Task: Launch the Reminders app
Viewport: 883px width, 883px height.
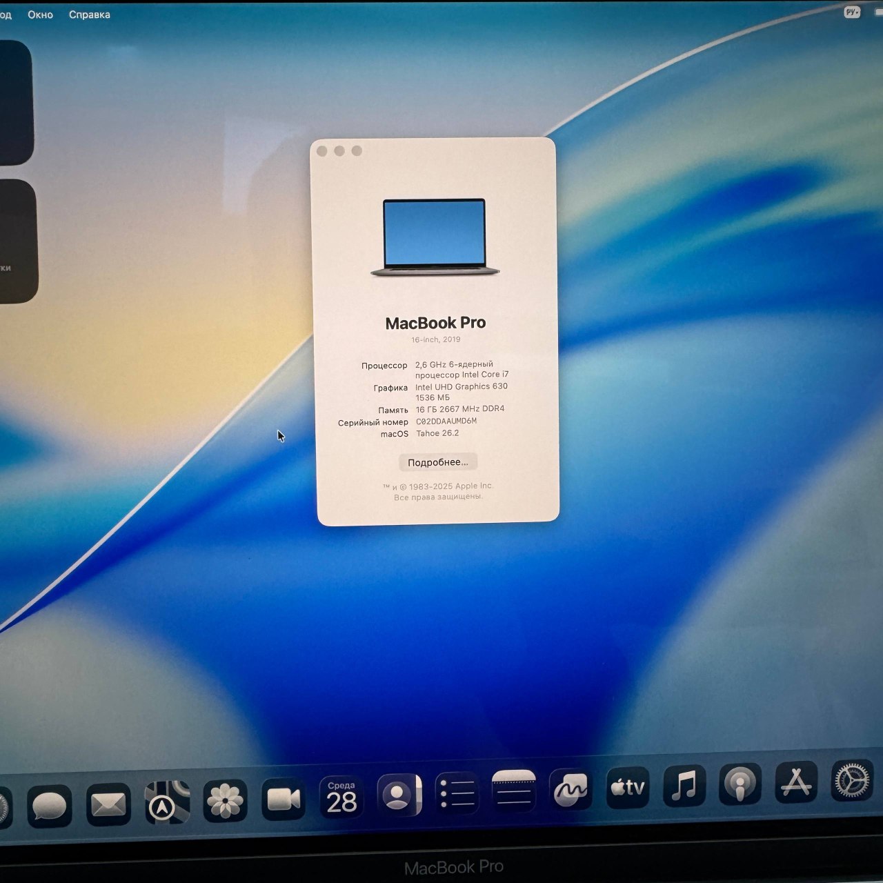Action: 456,793
